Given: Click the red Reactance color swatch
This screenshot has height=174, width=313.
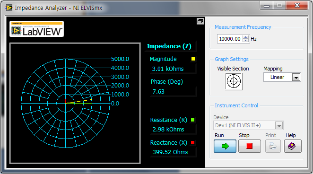Looking at the screenshot, I should point(192,143).
